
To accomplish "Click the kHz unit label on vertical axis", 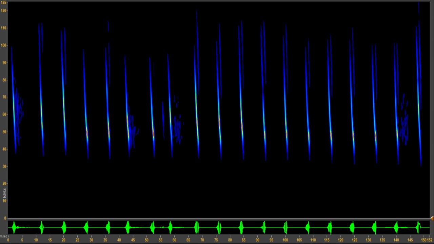I will coord(4,193).
